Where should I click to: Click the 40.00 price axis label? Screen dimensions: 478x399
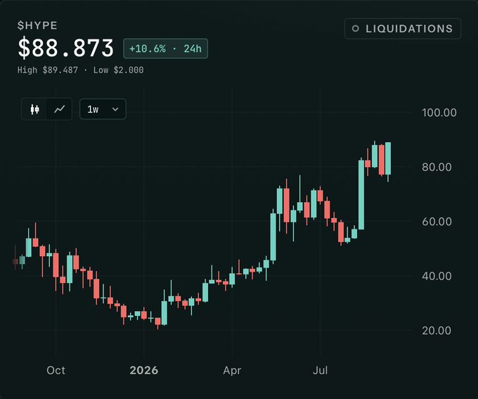click(x=437, y=277)
